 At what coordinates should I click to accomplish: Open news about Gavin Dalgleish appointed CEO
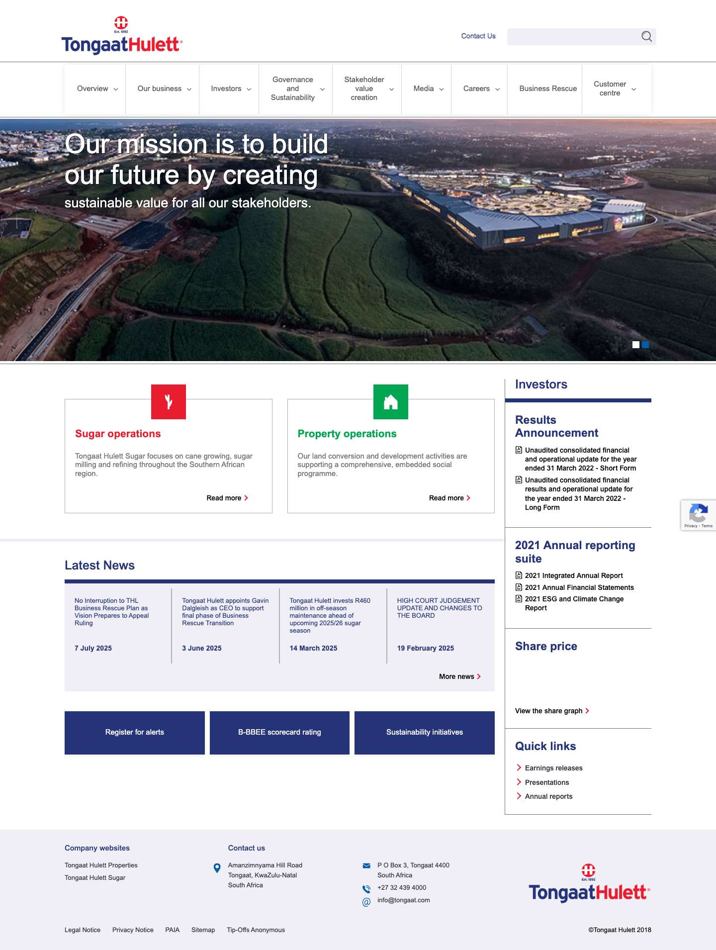click(225, 612)
